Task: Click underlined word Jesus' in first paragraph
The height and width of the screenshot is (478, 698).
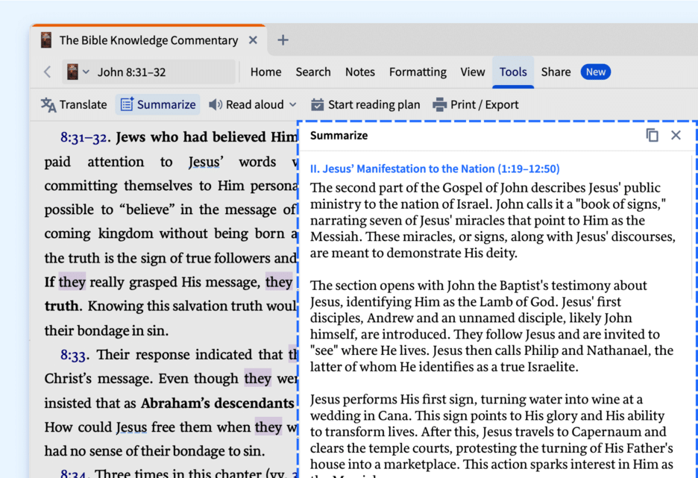Action: (x=206, y=162)
